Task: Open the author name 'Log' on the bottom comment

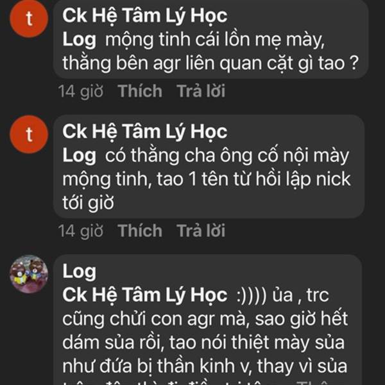Action: click(79, 272)
